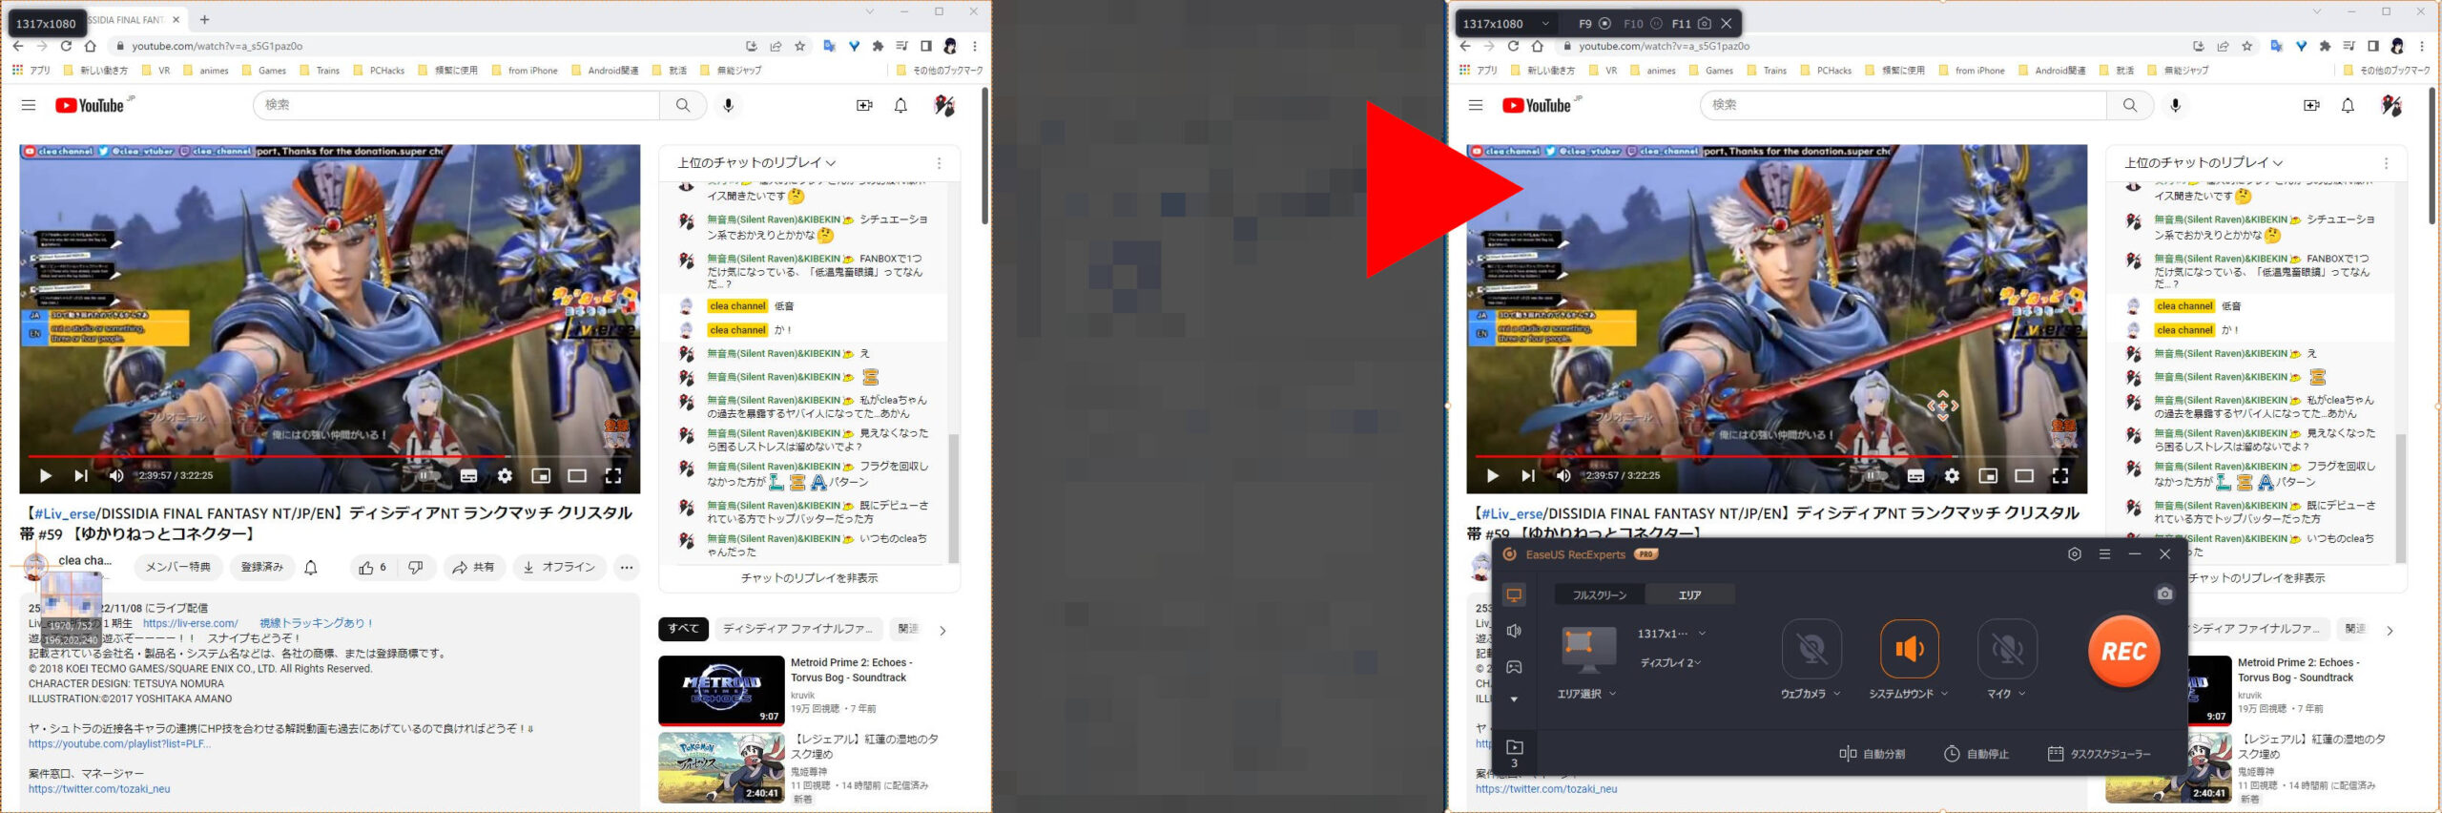The height and width of the screenshot is (813, 2442).
Task: Open RecExperts recordings list folder icon
Action: click(x=1515, y=747)
